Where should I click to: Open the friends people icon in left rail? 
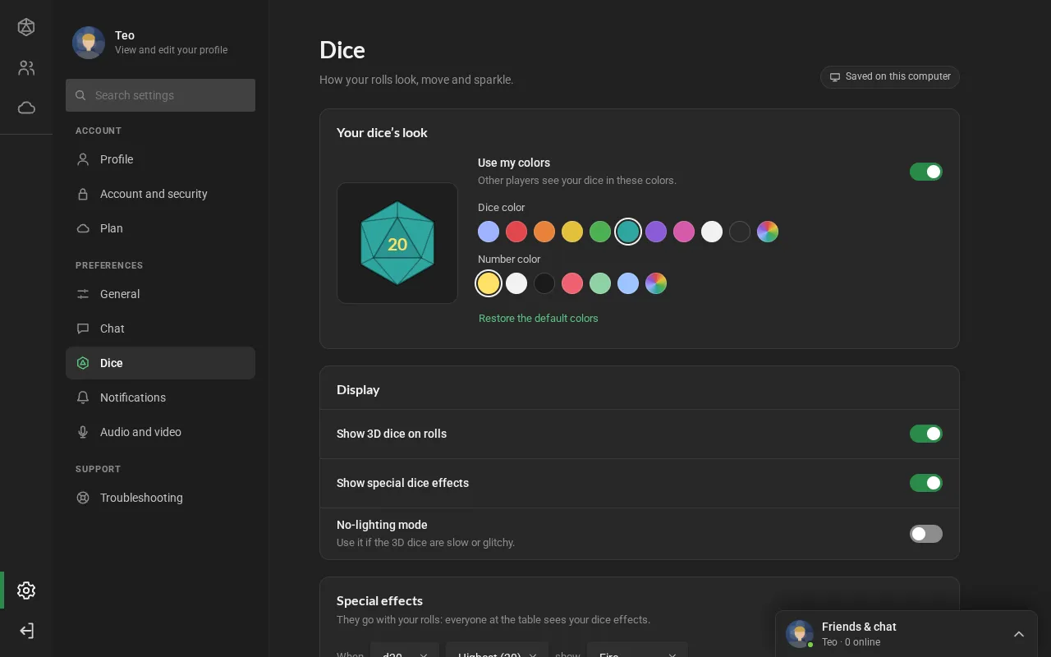(x=26, y=68)
